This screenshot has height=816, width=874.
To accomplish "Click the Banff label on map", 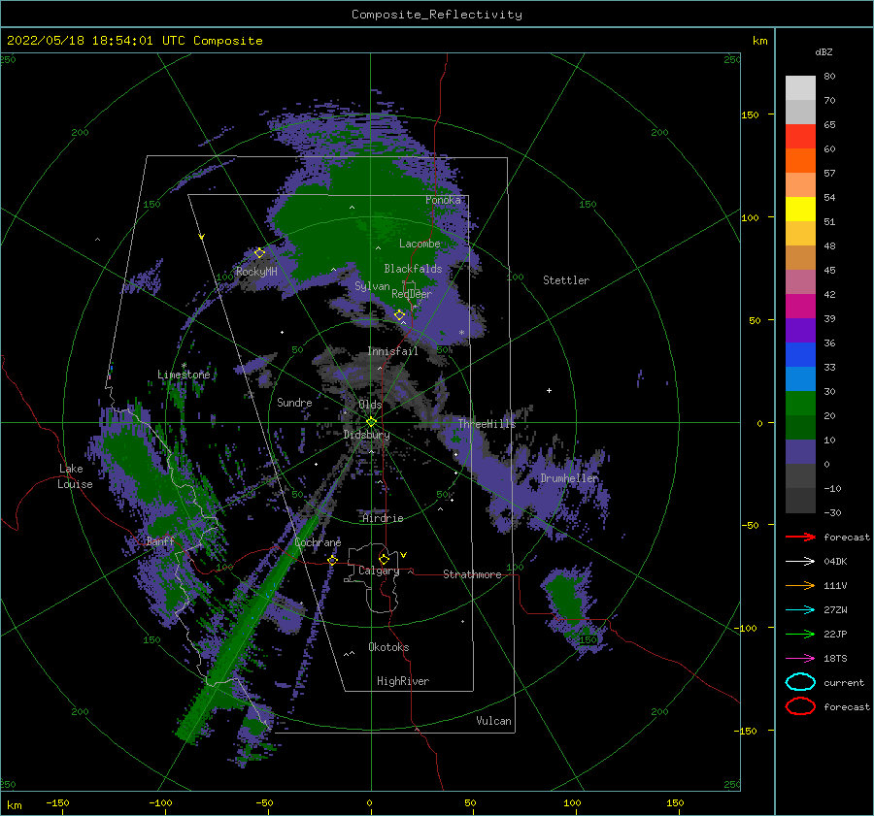I will (160, 540).
